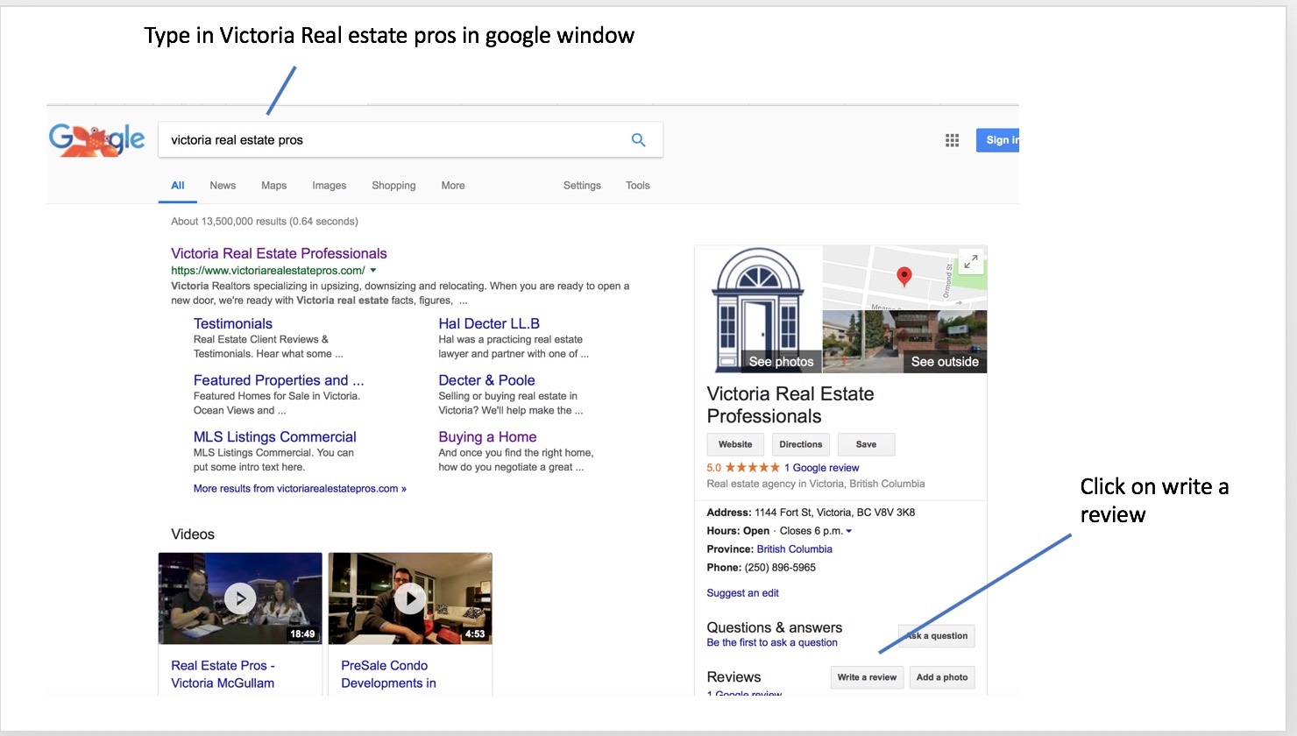Click the Directions button
The image size is (1297, 736).
point(801,444)
